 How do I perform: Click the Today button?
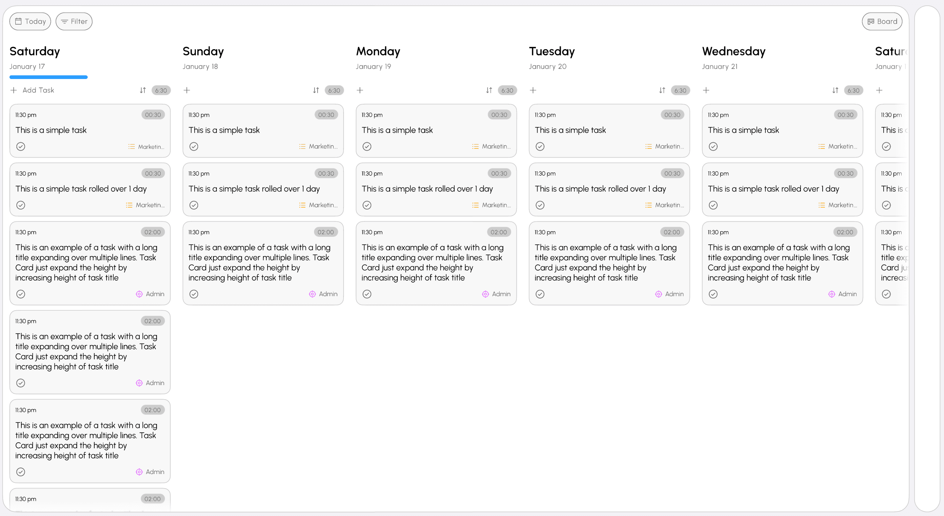coord(30,21)
